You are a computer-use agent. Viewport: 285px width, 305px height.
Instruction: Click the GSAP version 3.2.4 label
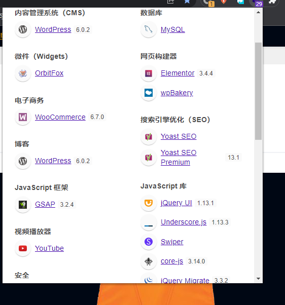(x=67, y=205)
